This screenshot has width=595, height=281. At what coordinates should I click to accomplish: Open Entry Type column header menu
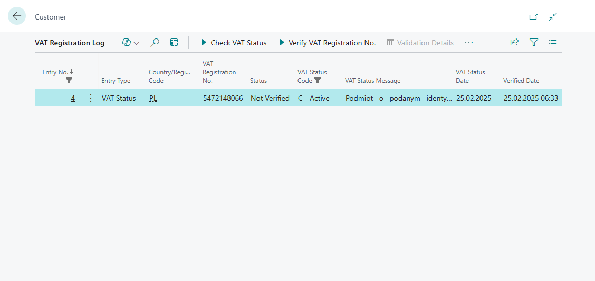116,81
